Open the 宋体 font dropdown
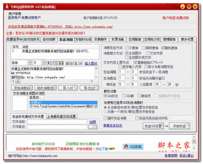The height and width of the screenshot is (164, 203). point(29,63)
